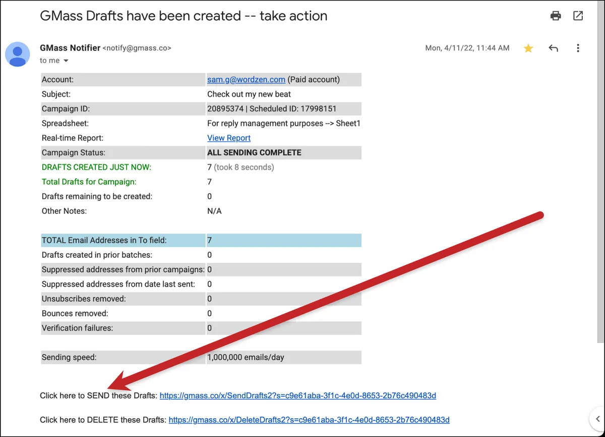
Task: Click the GMass Notifier sender name
Action: click(x=70, y=48)
